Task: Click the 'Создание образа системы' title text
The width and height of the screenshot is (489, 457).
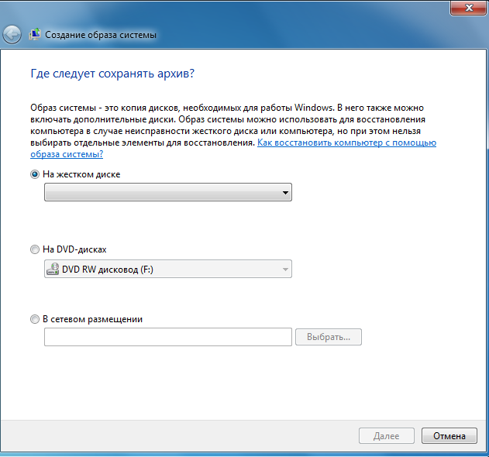Action: pyautogui.click(x=101, y=35)
